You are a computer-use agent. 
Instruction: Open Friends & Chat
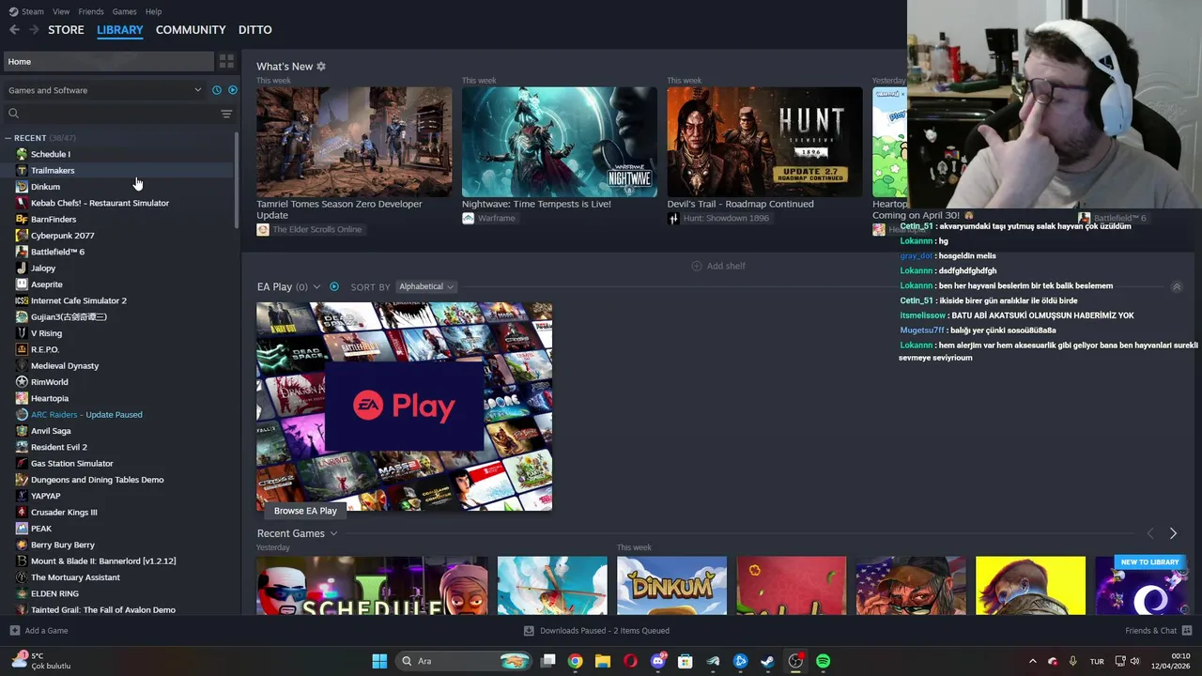point(1159,631)
